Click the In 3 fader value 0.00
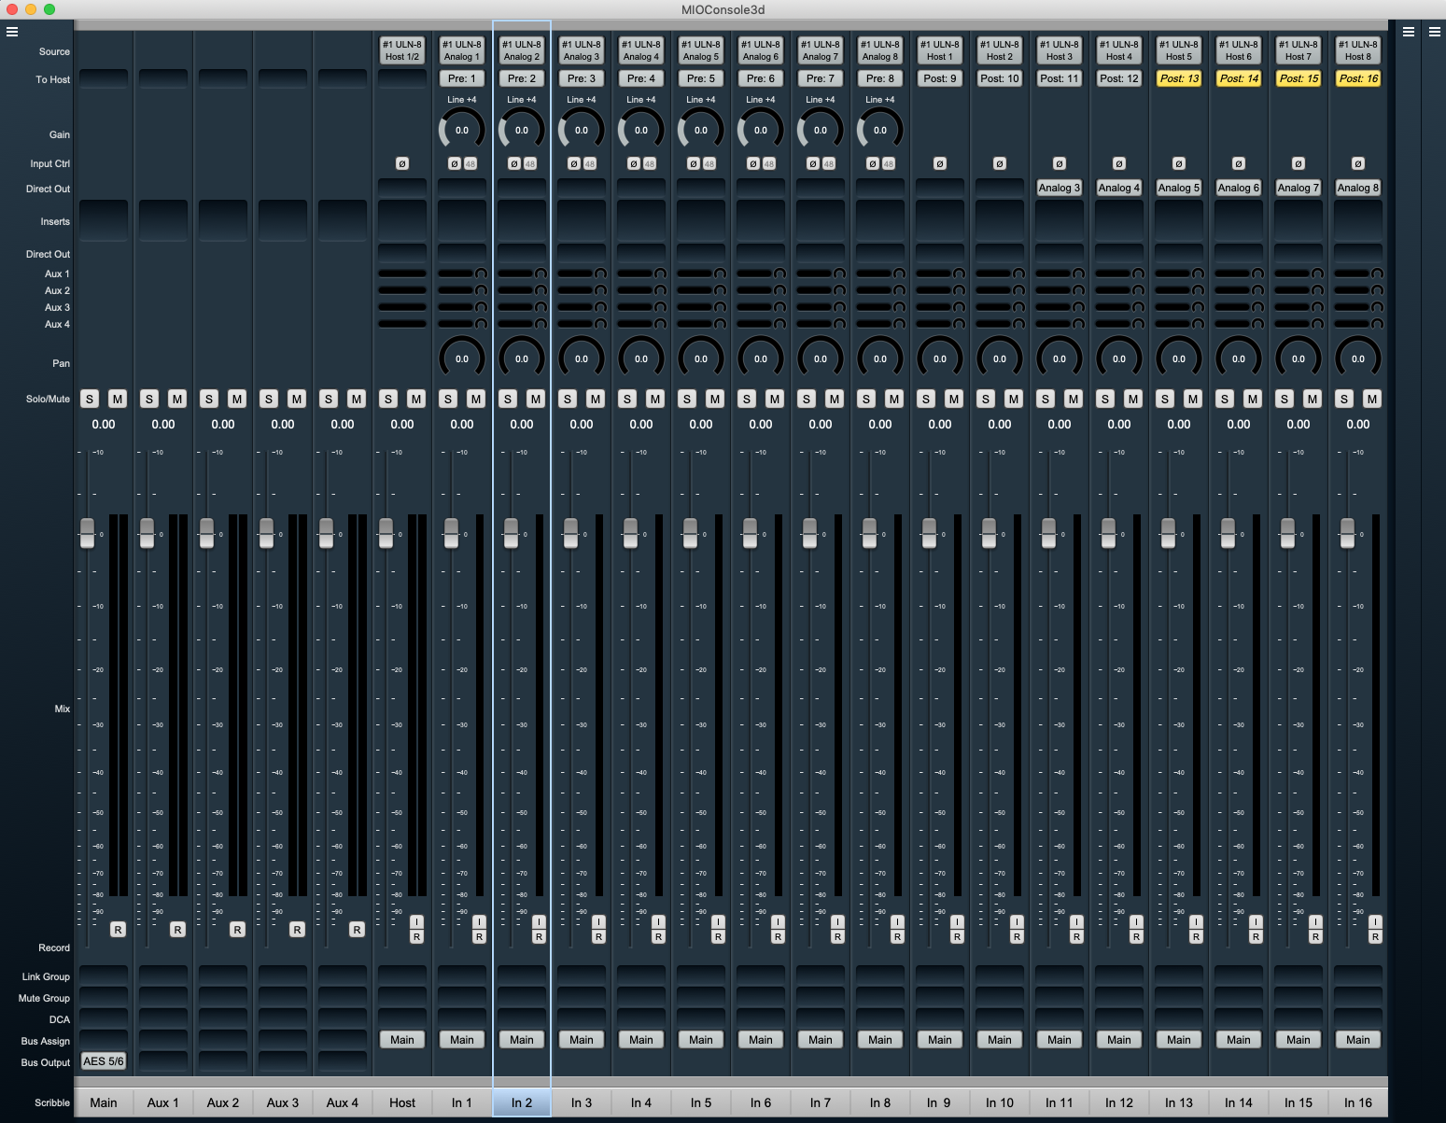This screenshot has width=1446, height=1123. [582, 424]
